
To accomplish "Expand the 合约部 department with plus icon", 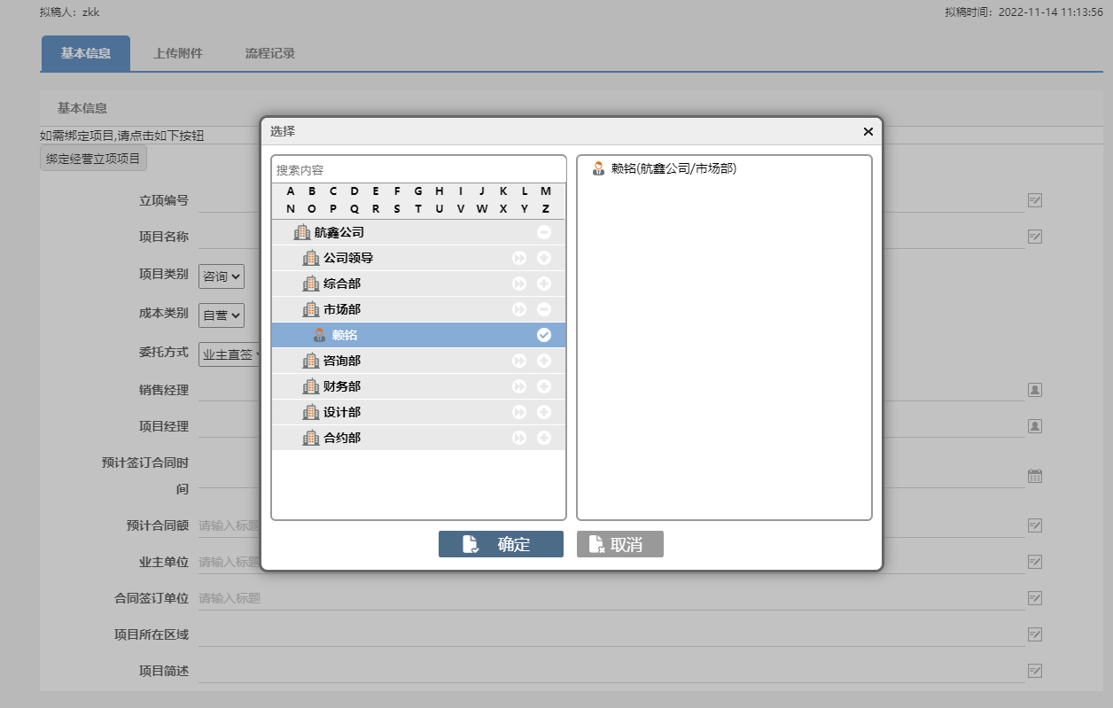I will (544, 438).
